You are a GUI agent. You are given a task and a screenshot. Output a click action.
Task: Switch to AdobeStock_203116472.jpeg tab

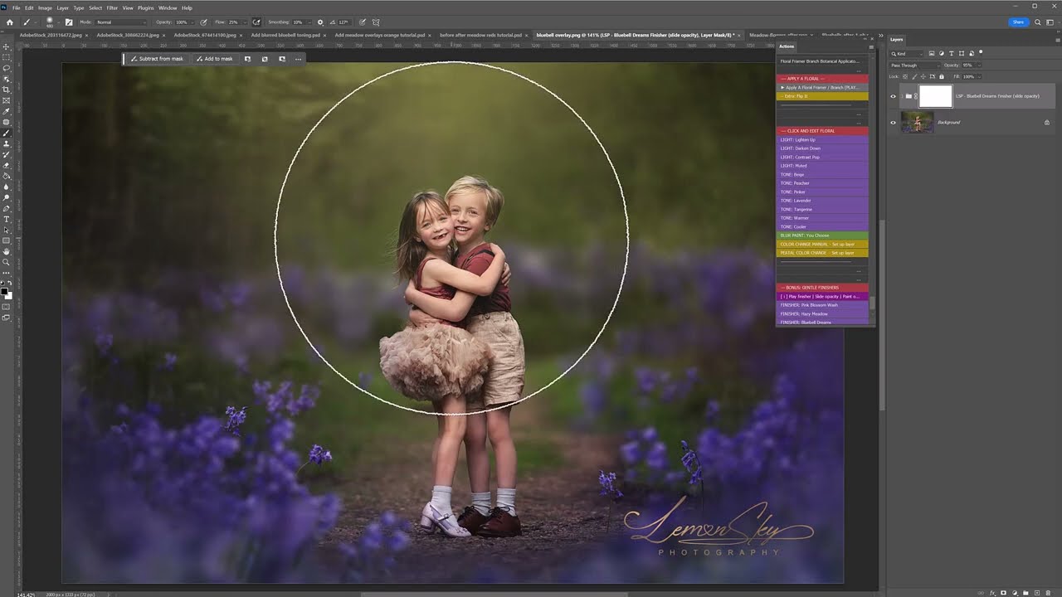[52, 36]
